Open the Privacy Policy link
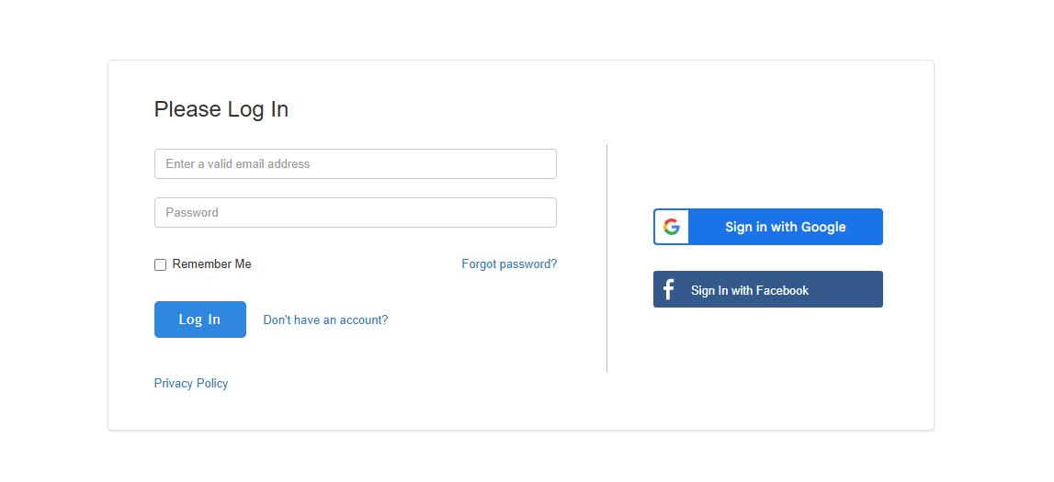 tap(191, 384)
